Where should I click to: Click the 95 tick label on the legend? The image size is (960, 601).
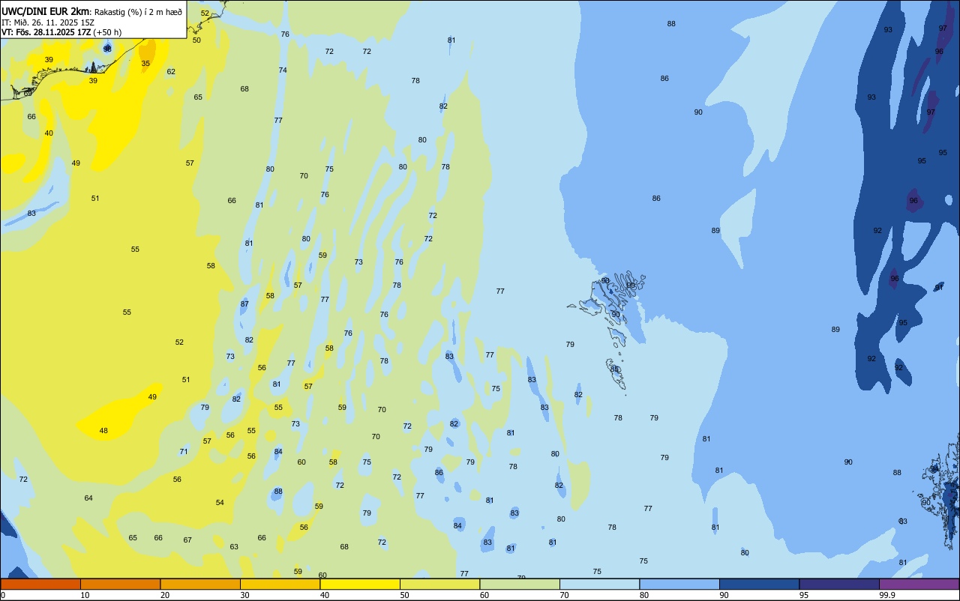tap(803, 595)
